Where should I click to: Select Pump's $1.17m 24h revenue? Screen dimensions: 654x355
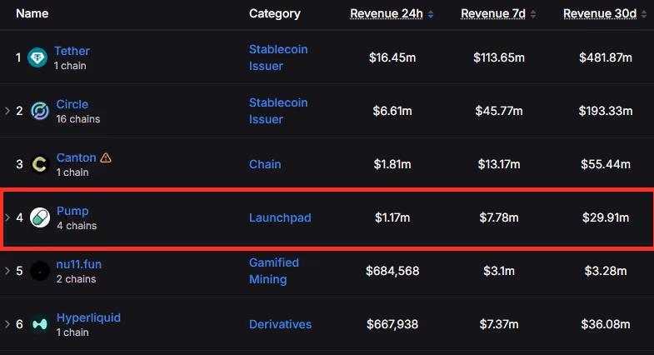392,217
